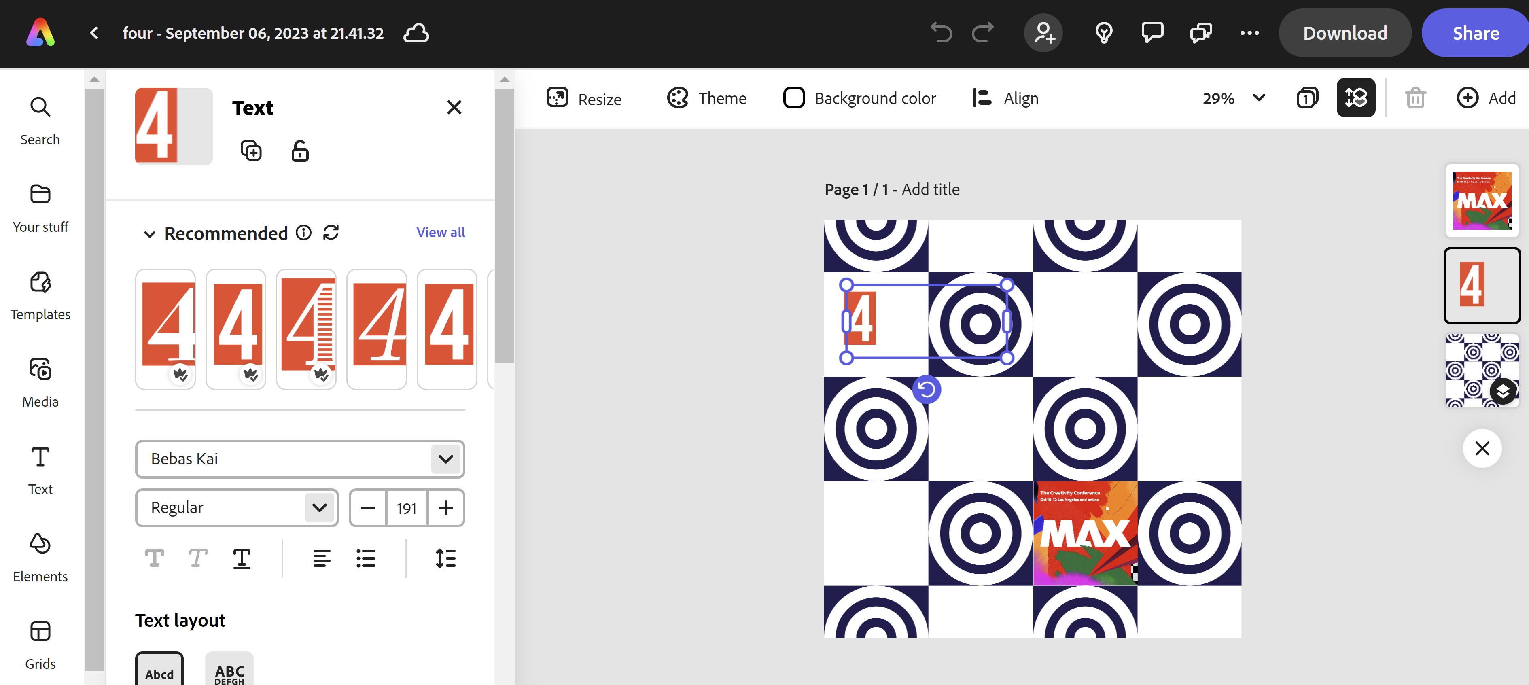Select the pattern background layer thumbnail
The height and width of the screenshot is (685, 1529).
(1482, 370)
